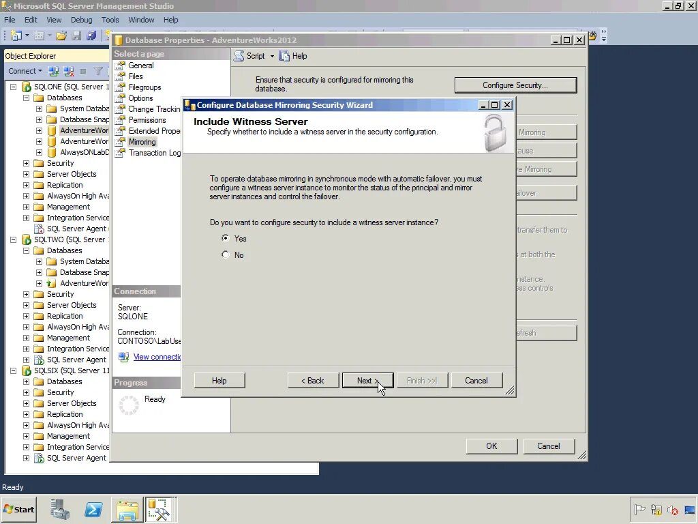The width and height of the screenshot is (698, 524).
Task: Collapse SQLONE Databases folder
Action: [x=27, y=98]
